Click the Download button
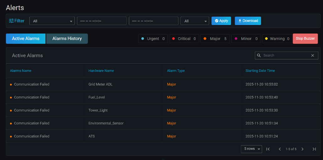The height and width of the screenshot is (160, 323). [x=248, y=21]
